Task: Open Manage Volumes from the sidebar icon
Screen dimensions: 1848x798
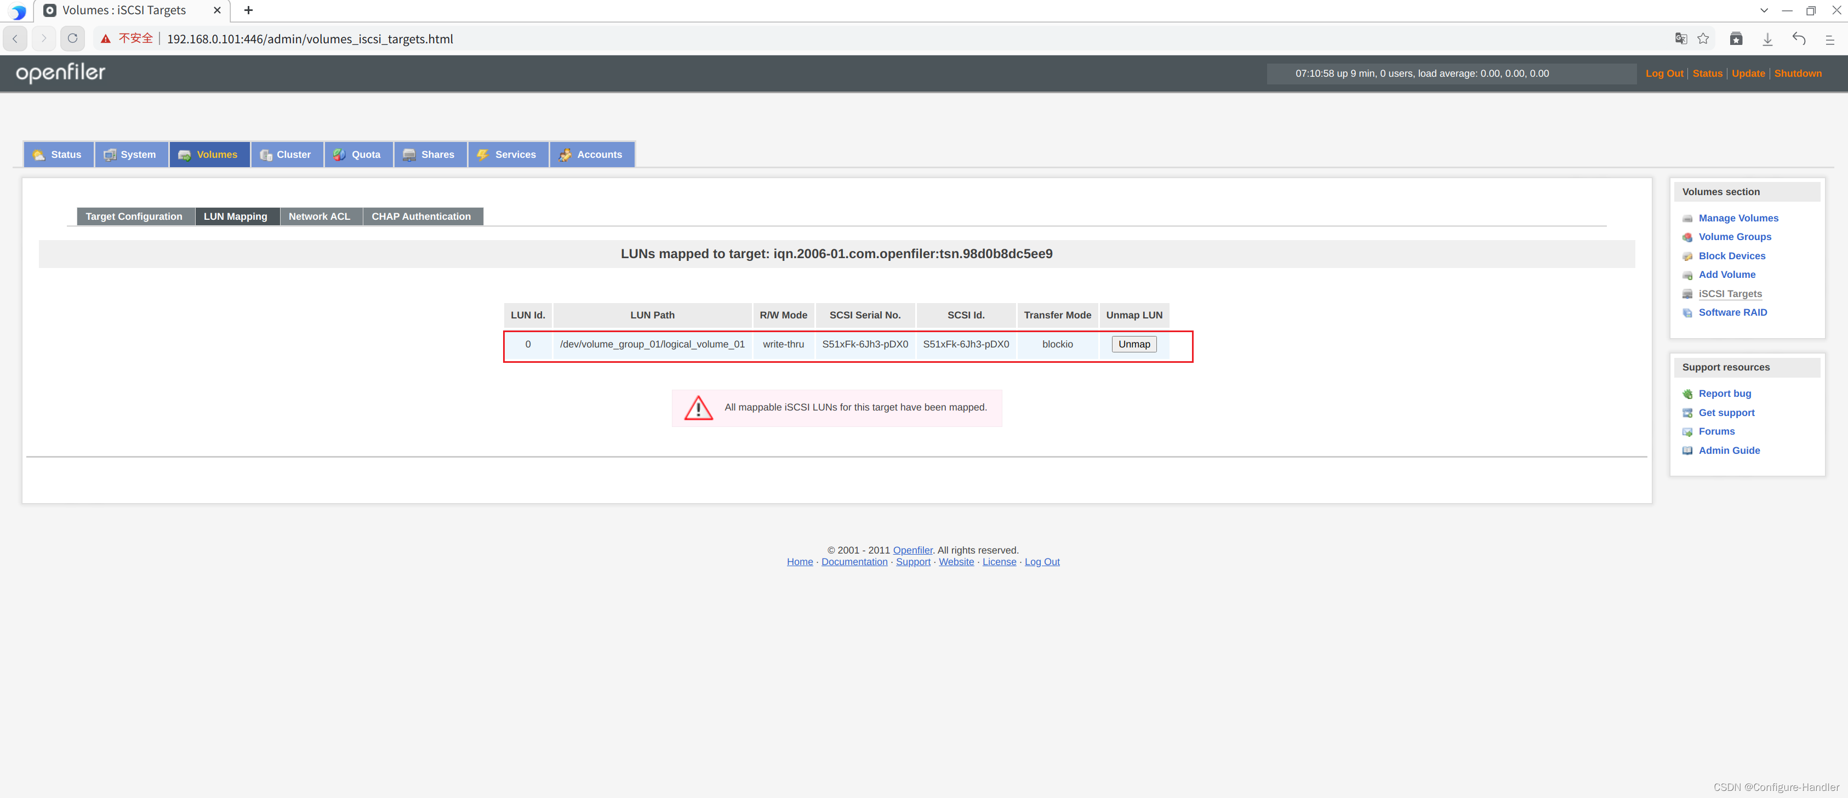Action: click(x=1688, y=218)
